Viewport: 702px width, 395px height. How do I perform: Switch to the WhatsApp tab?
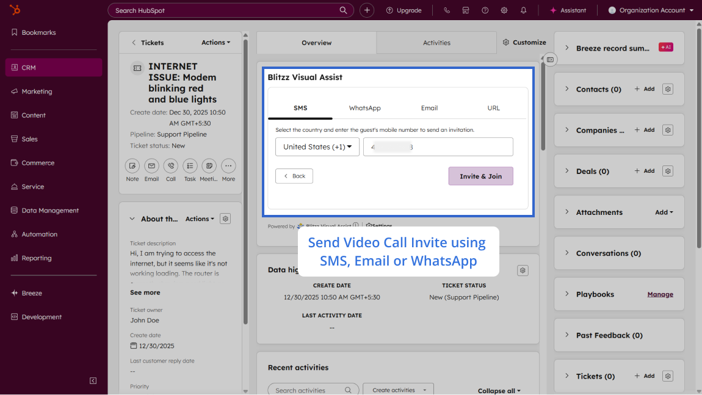point(364,108)
